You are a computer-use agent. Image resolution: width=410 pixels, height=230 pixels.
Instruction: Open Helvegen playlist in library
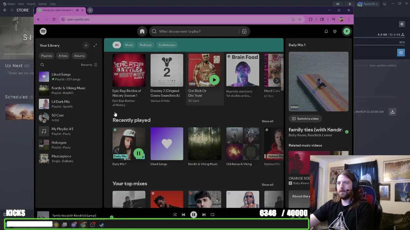click(69, 145)
